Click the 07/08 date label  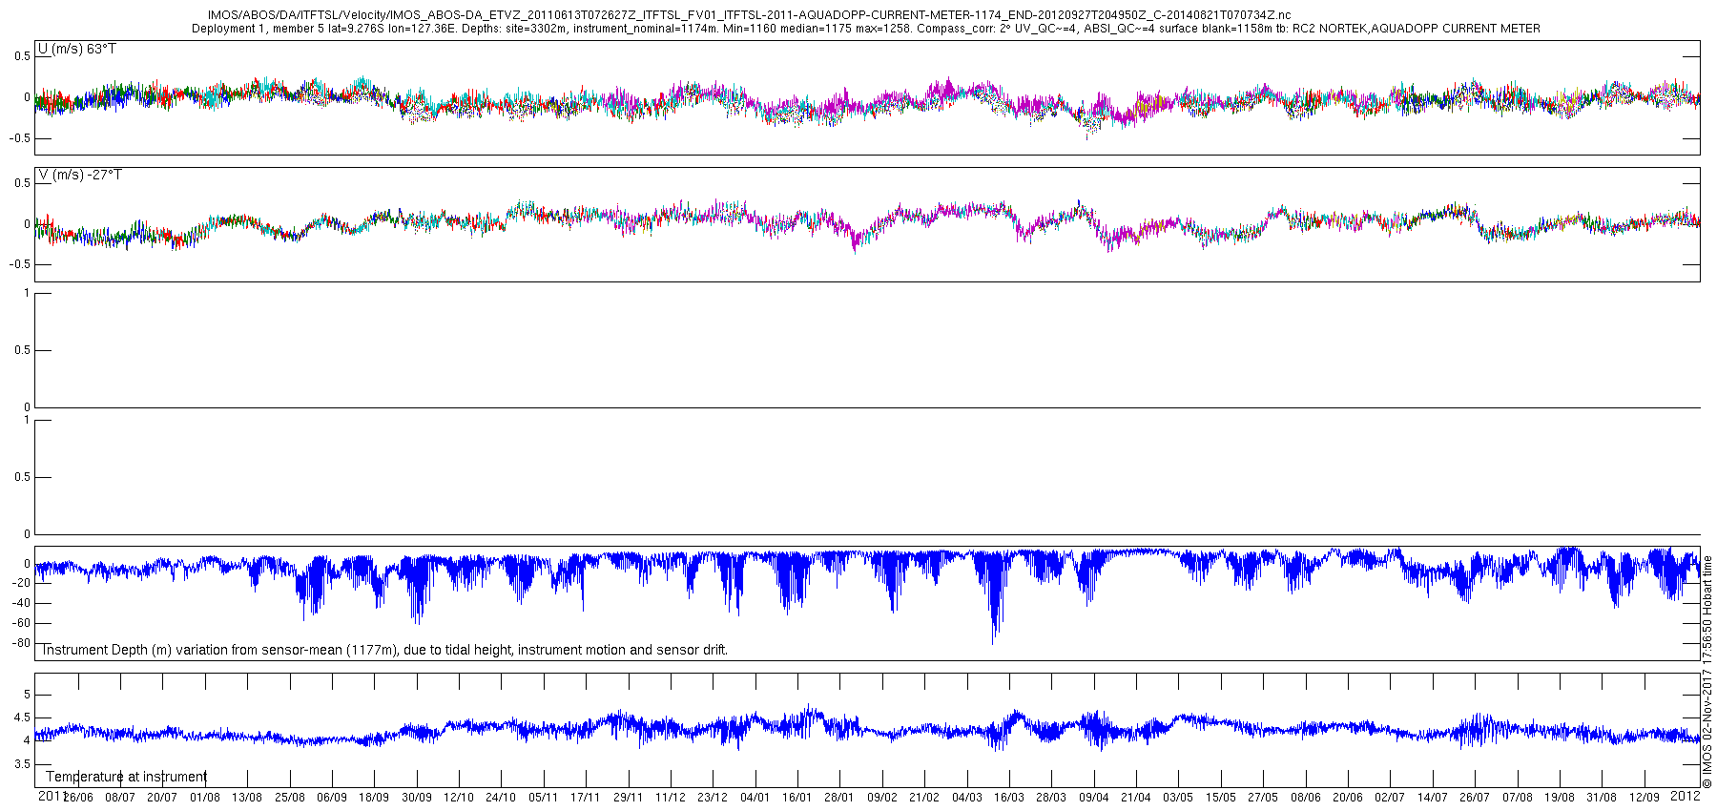pos(1518,798)
